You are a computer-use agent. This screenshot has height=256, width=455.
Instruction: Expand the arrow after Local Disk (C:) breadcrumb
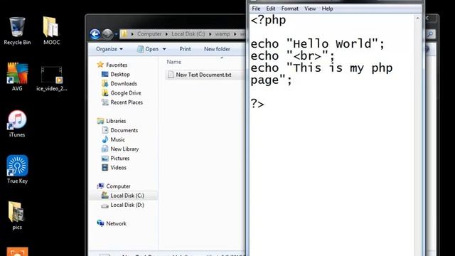(x=210, y=34)
